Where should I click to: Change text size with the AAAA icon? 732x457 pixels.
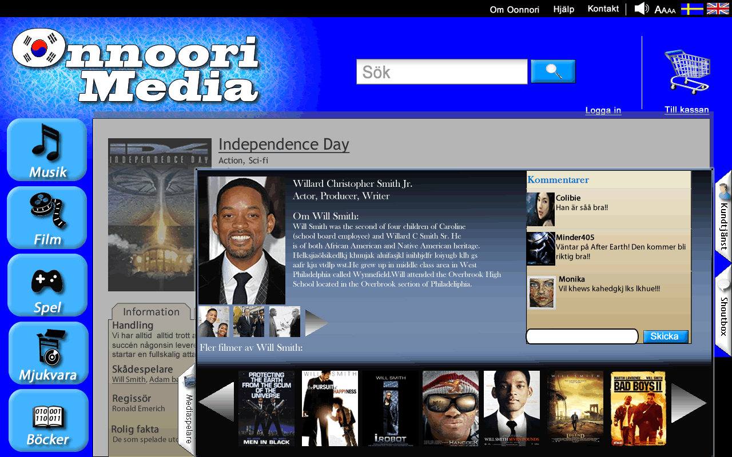click(665, 10)
